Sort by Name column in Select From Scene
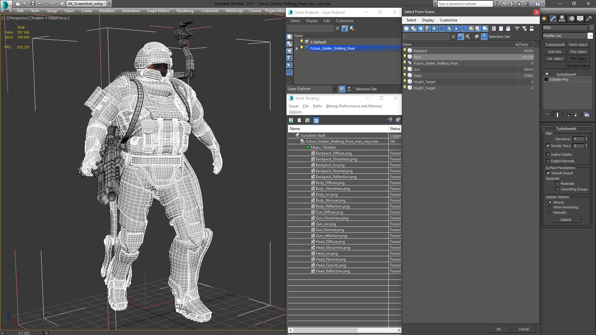This screenshot has height=335, width=596. pyautogui.click(x=460, y=44)
